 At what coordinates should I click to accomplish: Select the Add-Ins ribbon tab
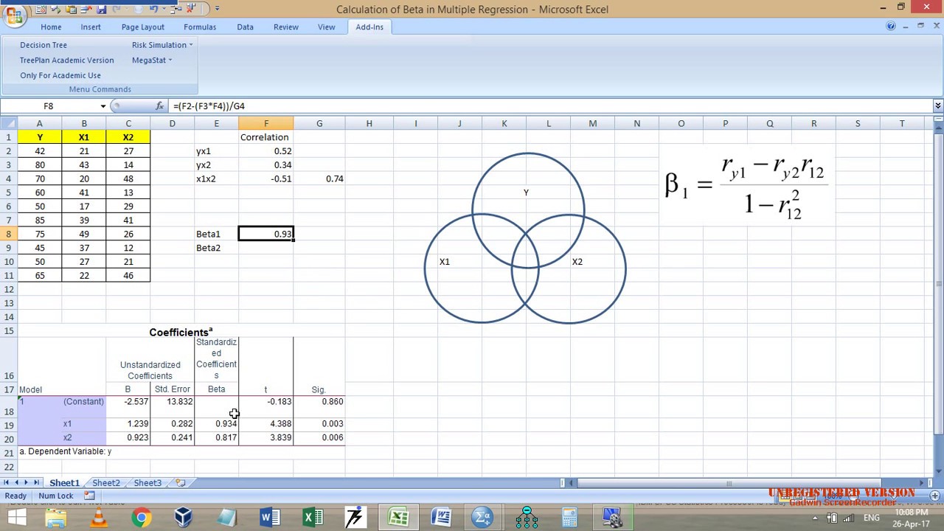pos(369,27)
